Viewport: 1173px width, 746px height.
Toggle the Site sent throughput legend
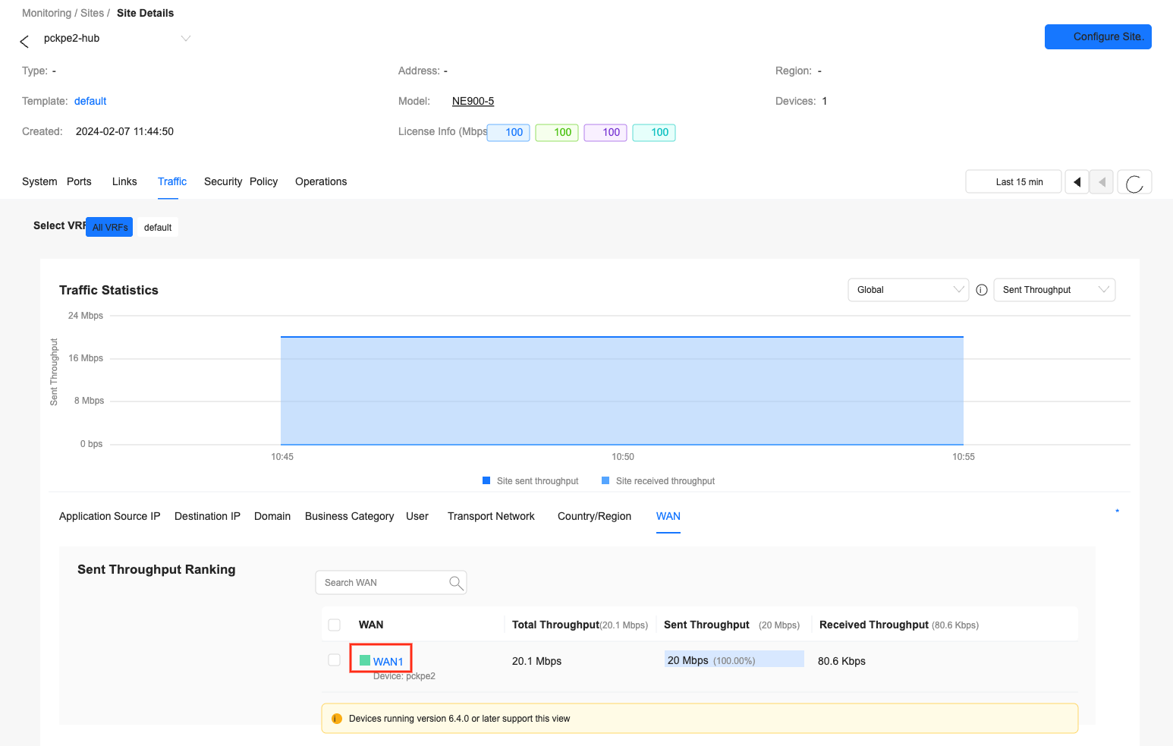pyautogui.click(x=530, y=481)
